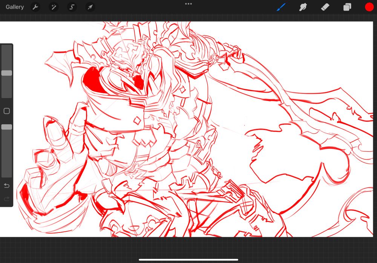Tap the square modify button in sidebar
Screen dimensions: 377x263
pyautogui.click(x=7, y=111)
